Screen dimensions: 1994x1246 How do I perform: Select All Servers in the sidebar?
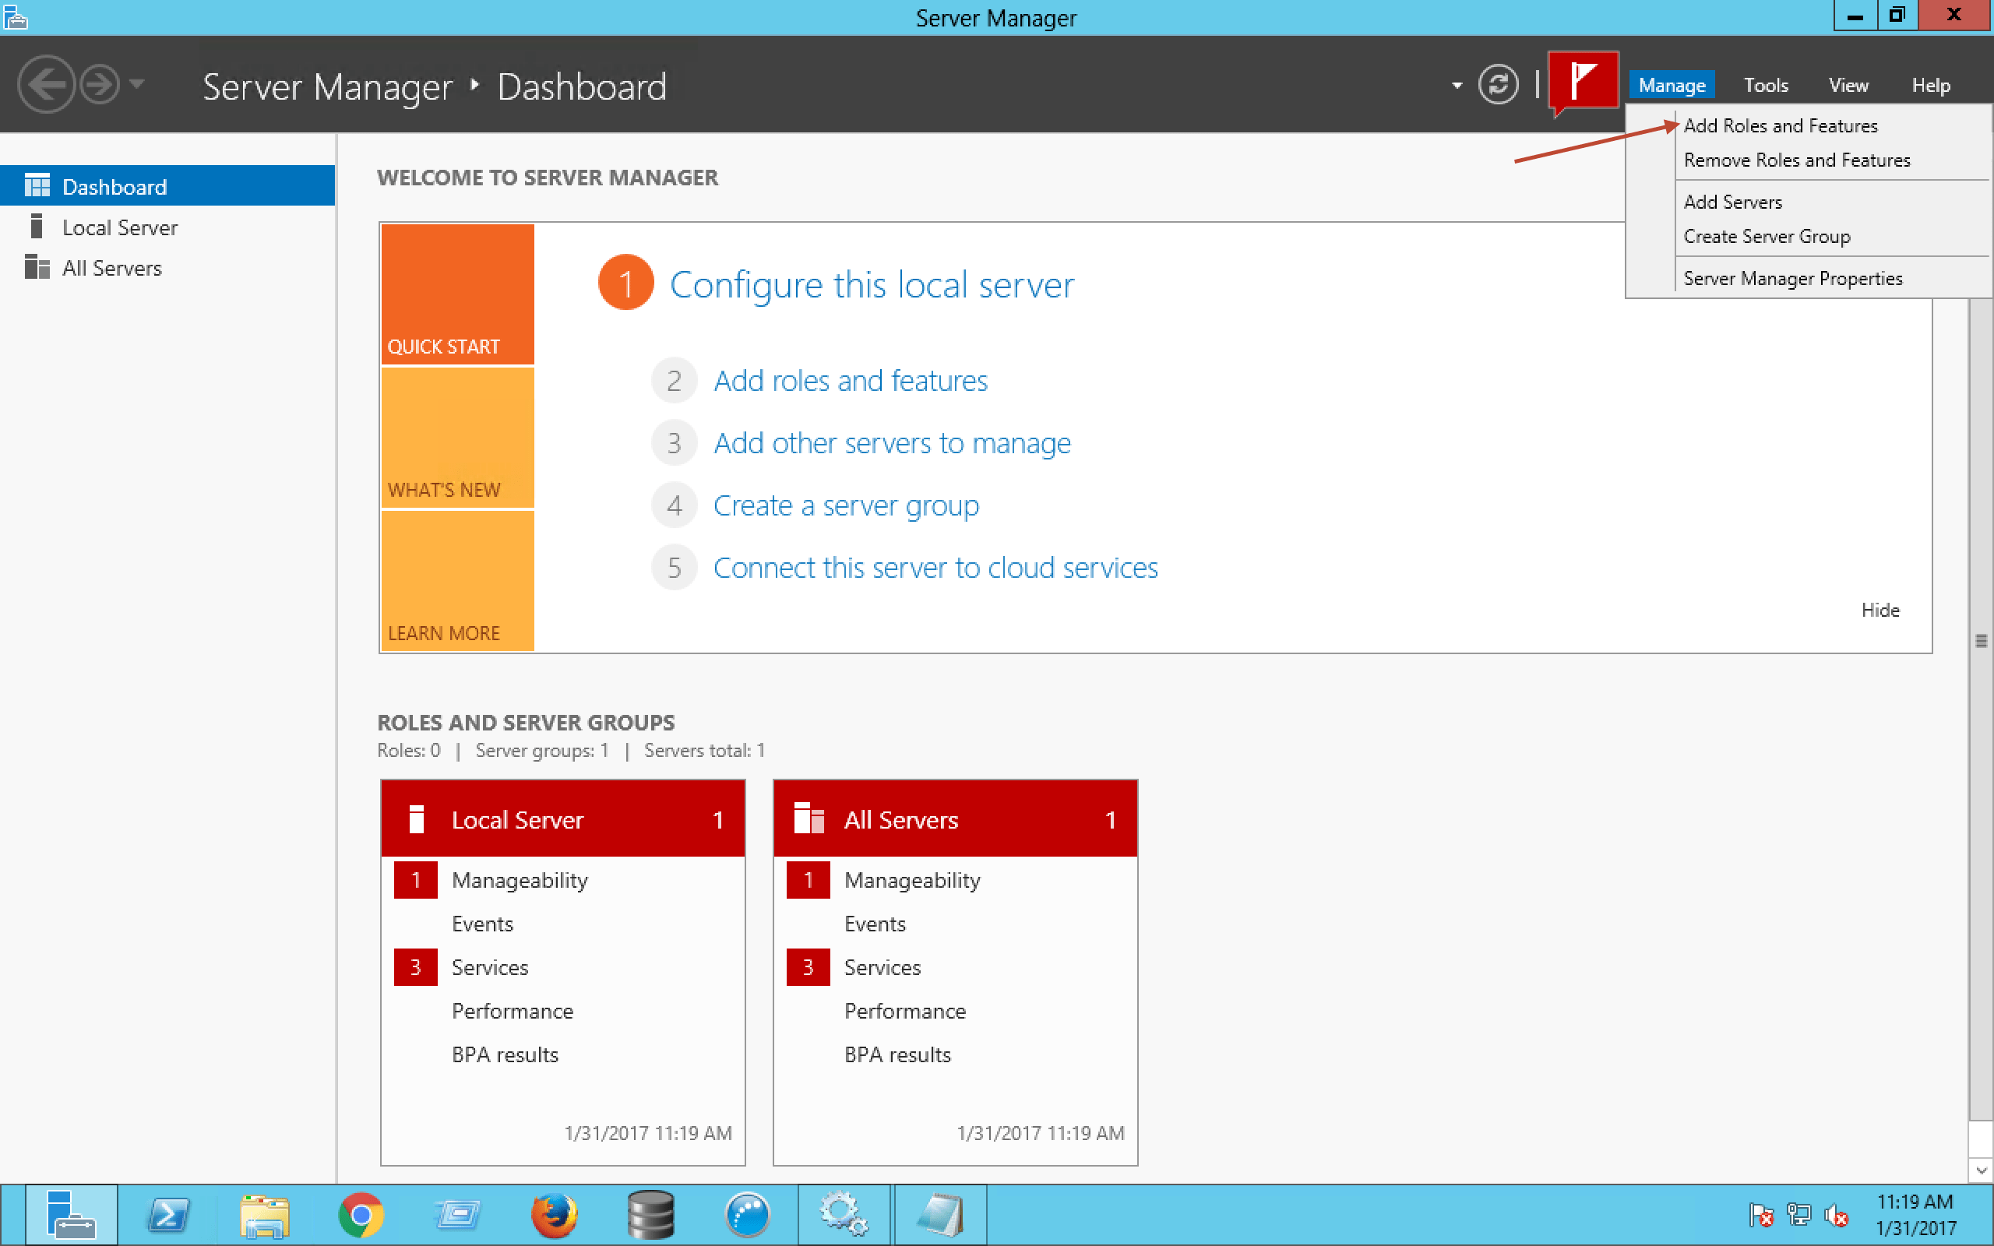pyautogui.click(x=113, y=267)
